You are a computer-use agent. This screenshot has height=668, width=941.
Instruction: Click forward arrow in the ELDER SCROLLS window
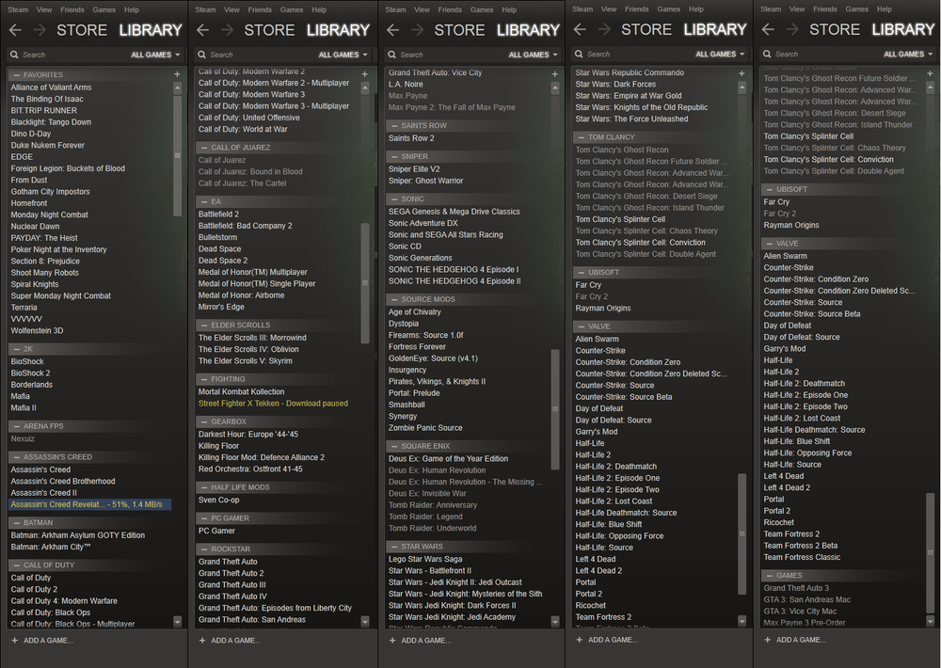coord(227,30)
